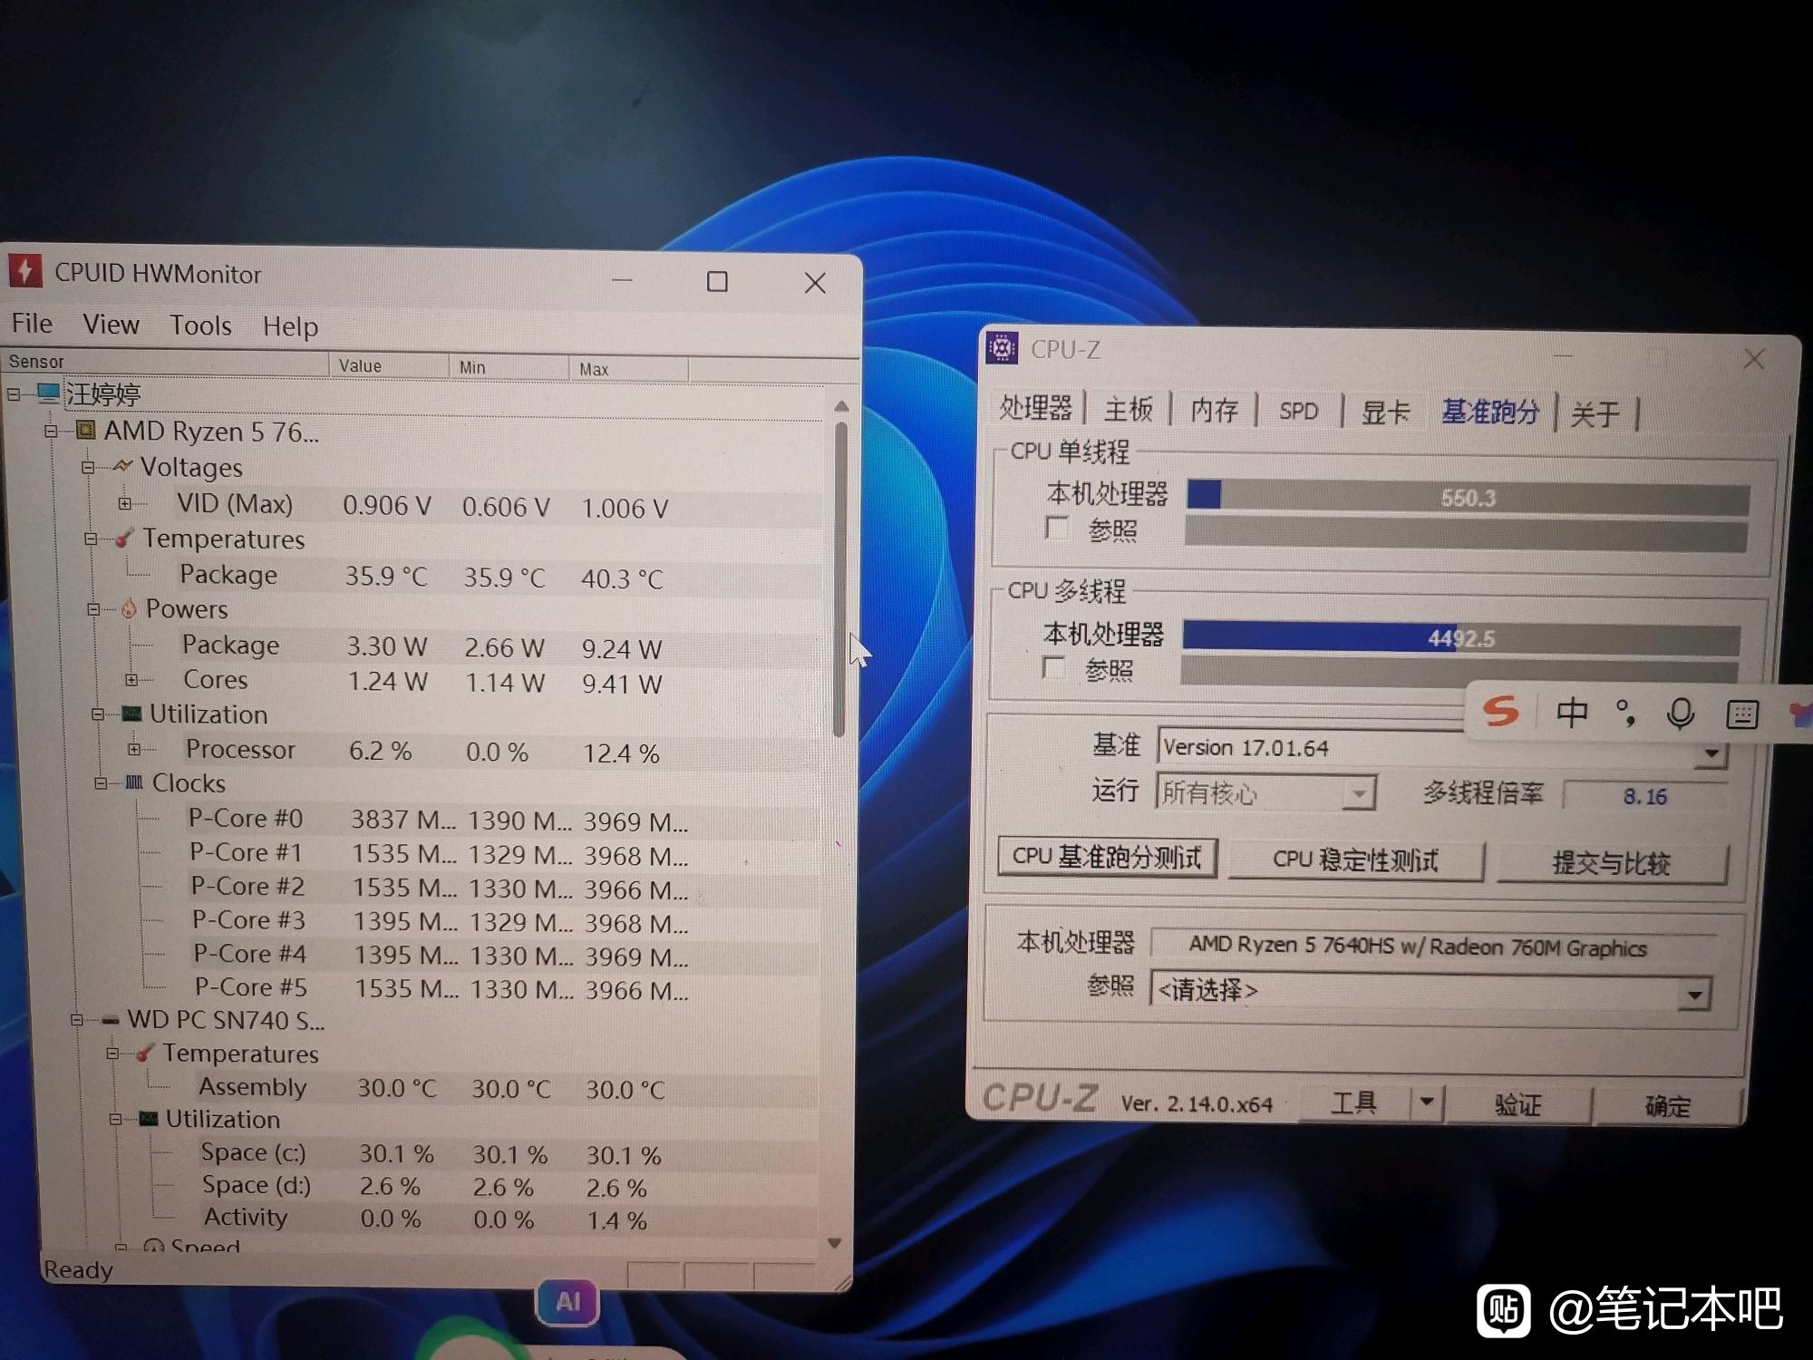Viewport: 1813px width, 1360px height.
Task: Click the 多线程倍率 8.16 field
Action: 1645,796
